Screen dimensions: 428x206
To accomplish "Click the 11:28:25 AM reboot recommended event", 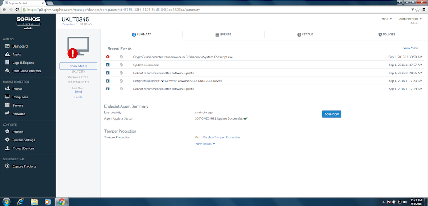I will coord(163,73).
